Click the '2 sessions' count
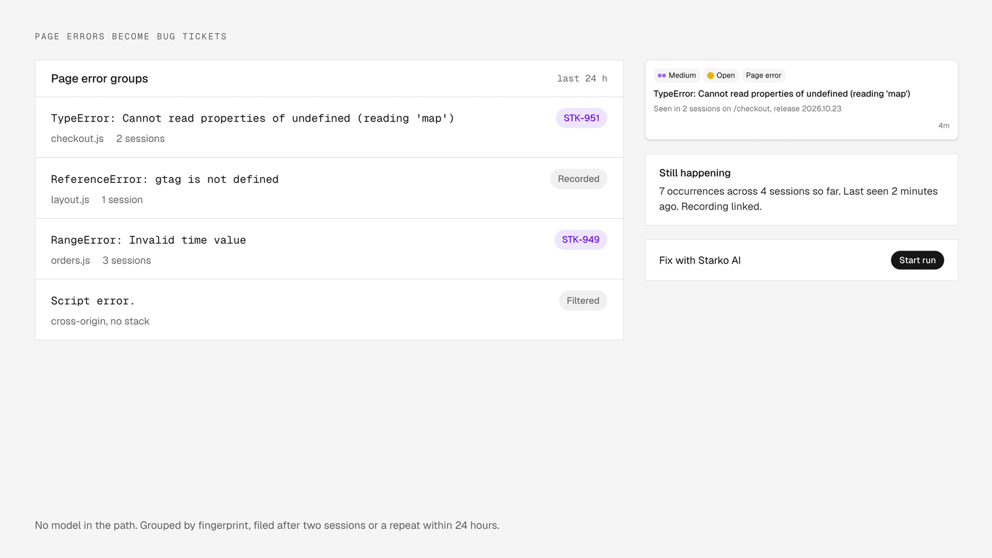Image resolution: width=992 pixels, height=558 pixels. tap(141, 139)
